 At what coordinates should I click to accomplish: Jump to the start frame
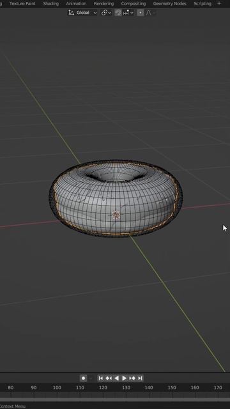pyautogui.click(x=101, y=378)
